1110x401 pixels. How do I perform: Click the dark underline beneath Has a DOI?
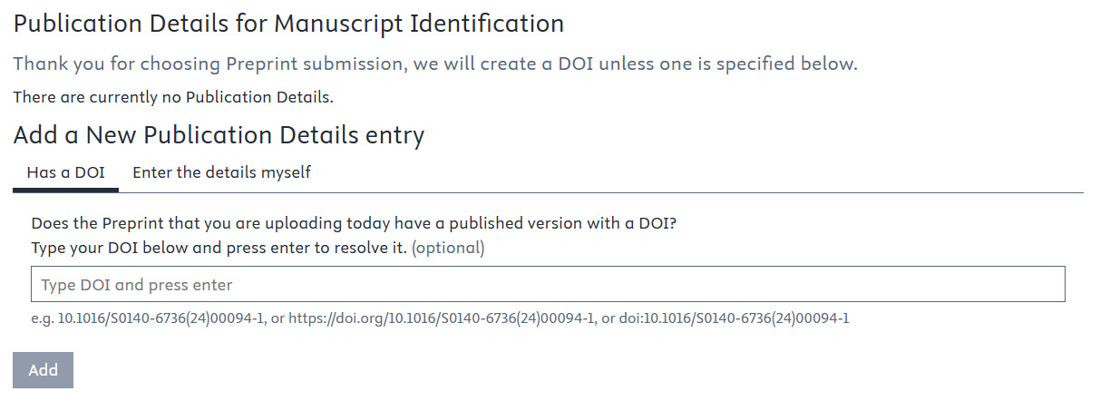point(65,191)
